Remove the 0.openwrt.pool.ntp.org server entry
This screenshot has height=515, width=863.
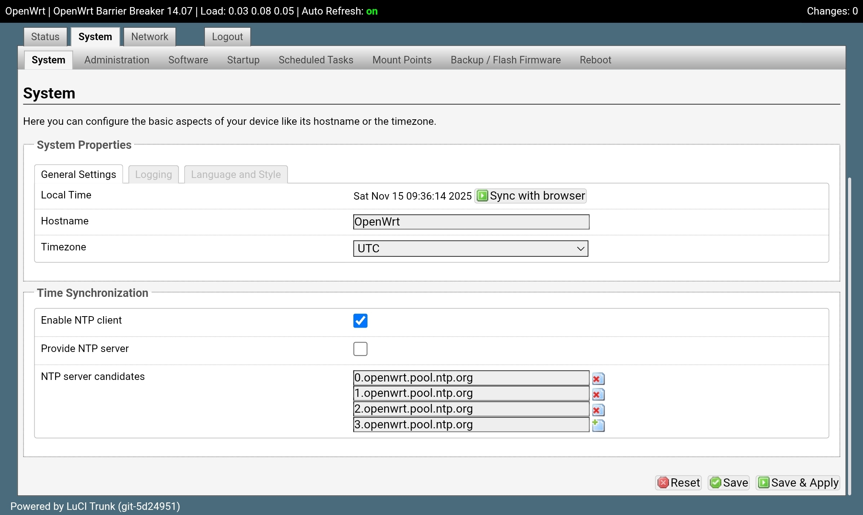coord(598,379)
